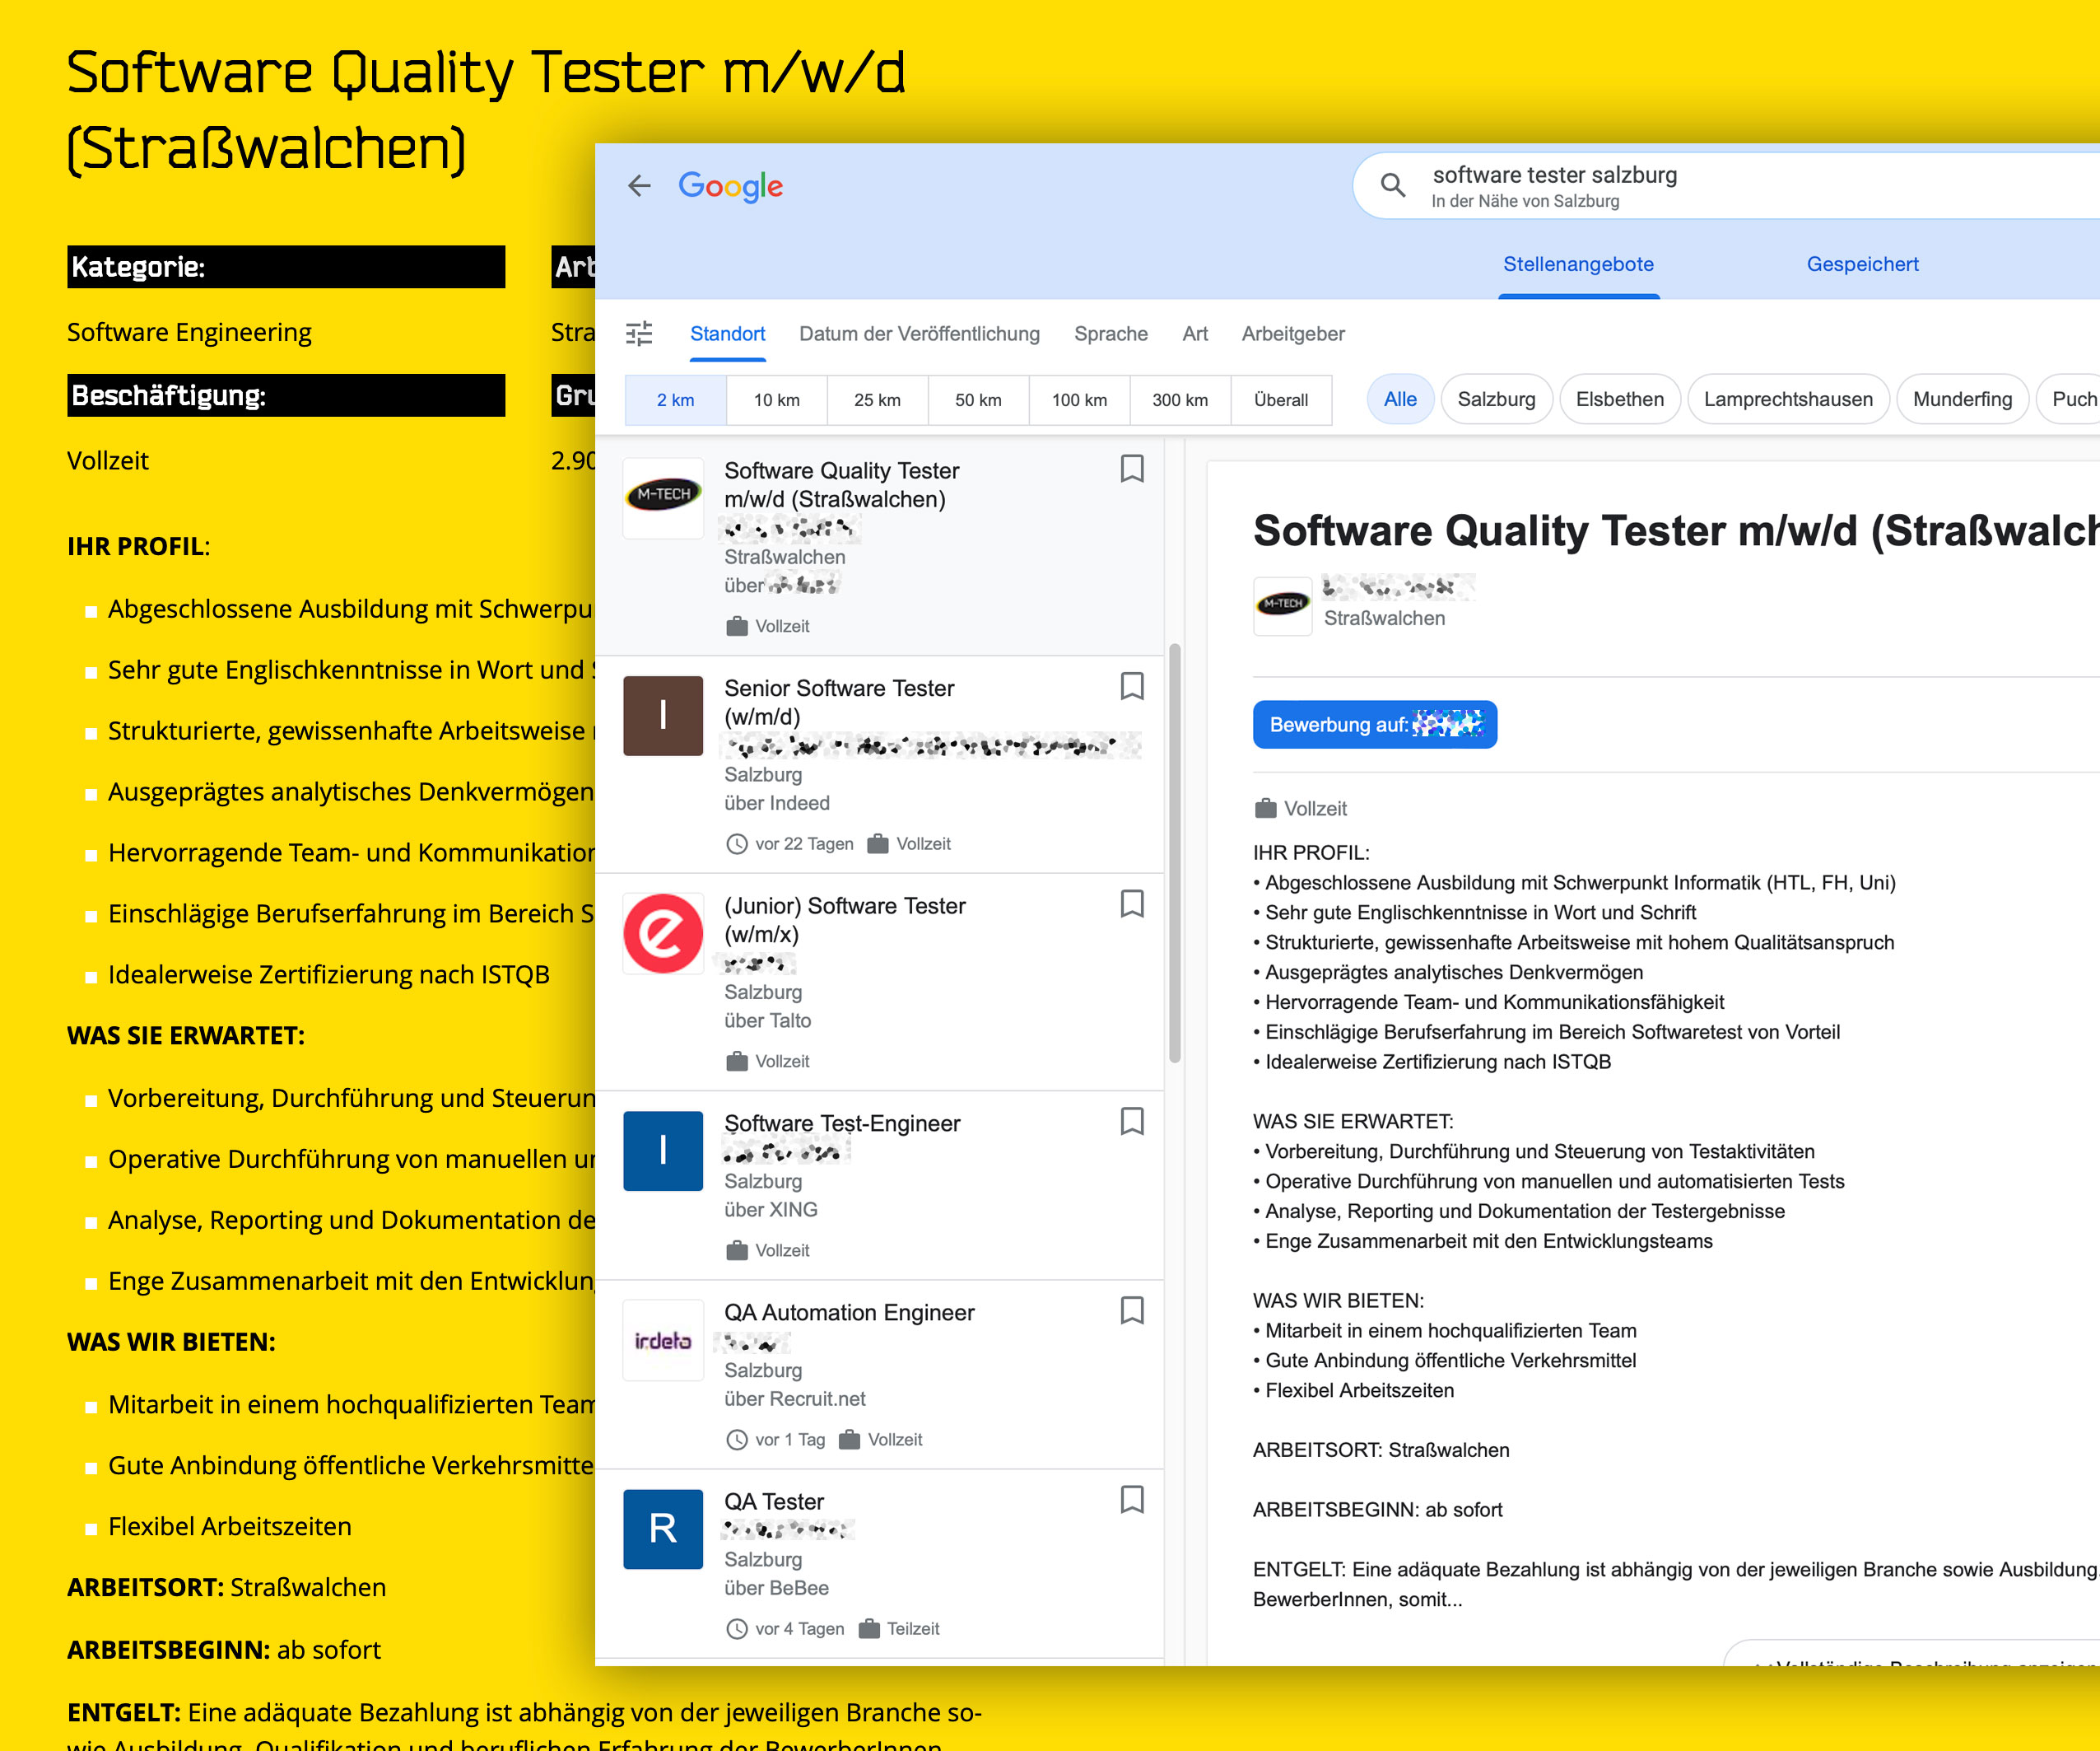Open the M-TECH logo in job list
Screen dimensions: 2100x1751
tap(663, 494)
